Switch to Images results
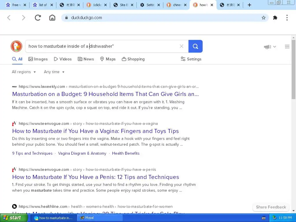Viewport: 296px width, 222px height. pos(38,59)
